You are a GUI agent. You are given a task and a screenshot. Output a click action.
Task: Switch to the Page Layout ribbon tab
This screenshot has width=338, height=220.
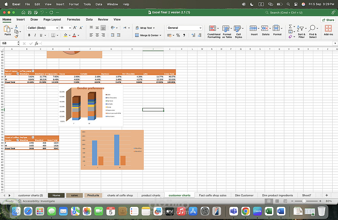pos(52,19)
